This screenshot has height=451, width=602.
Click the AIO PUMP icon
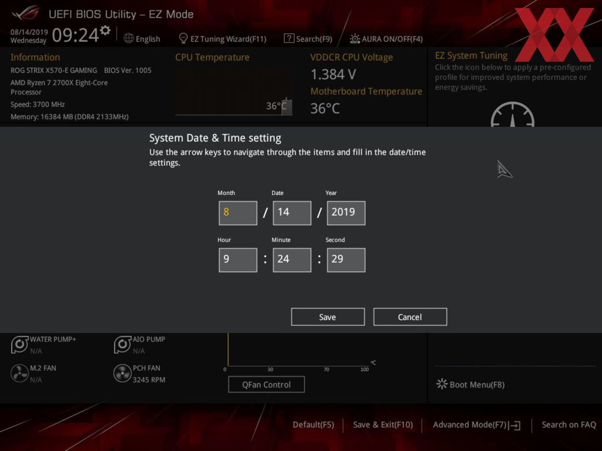122,344
